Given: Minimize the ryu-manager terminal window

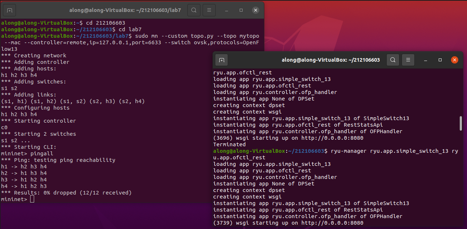Looking at the screenshot, I should (426, 60).
